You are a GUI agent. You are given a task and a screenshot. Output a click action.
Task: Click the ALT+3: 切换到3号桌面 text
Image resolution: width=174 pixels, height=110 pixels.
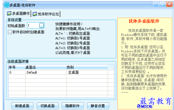click(x=73, y=48)
